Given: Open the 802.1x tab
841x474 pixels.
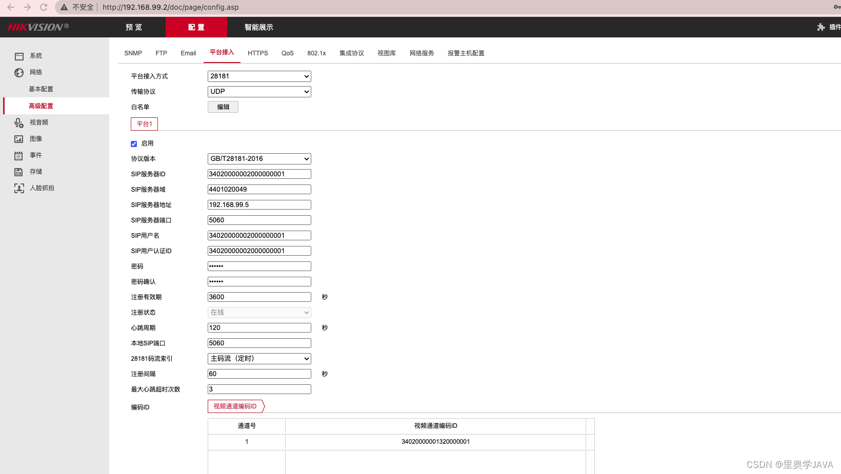Looking at the screenshot, I should point(317,53).
